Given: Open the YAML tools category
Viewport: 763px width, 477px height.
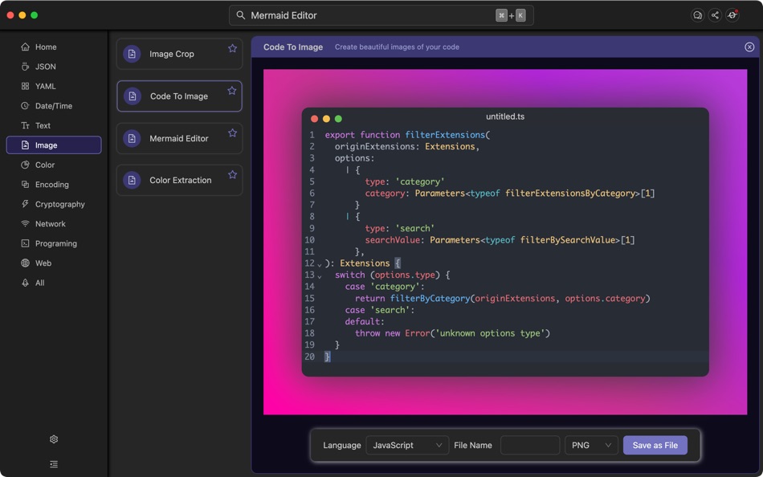Looking at the screenshot, I should (54, 86).
